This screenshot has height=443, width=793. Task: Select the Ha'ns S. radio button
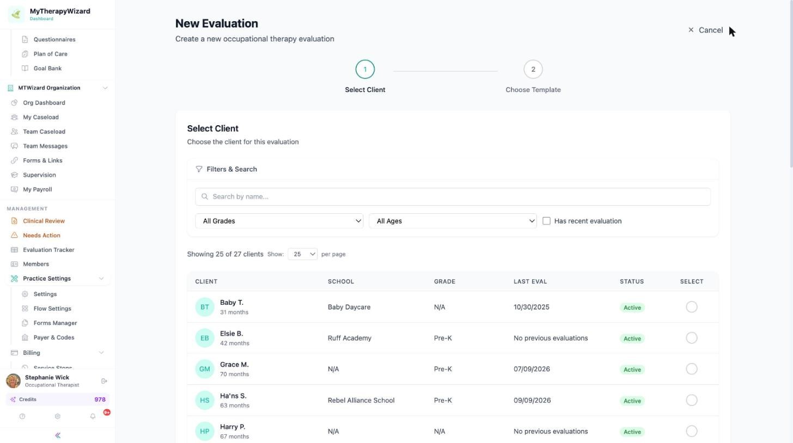pos(692,400)
